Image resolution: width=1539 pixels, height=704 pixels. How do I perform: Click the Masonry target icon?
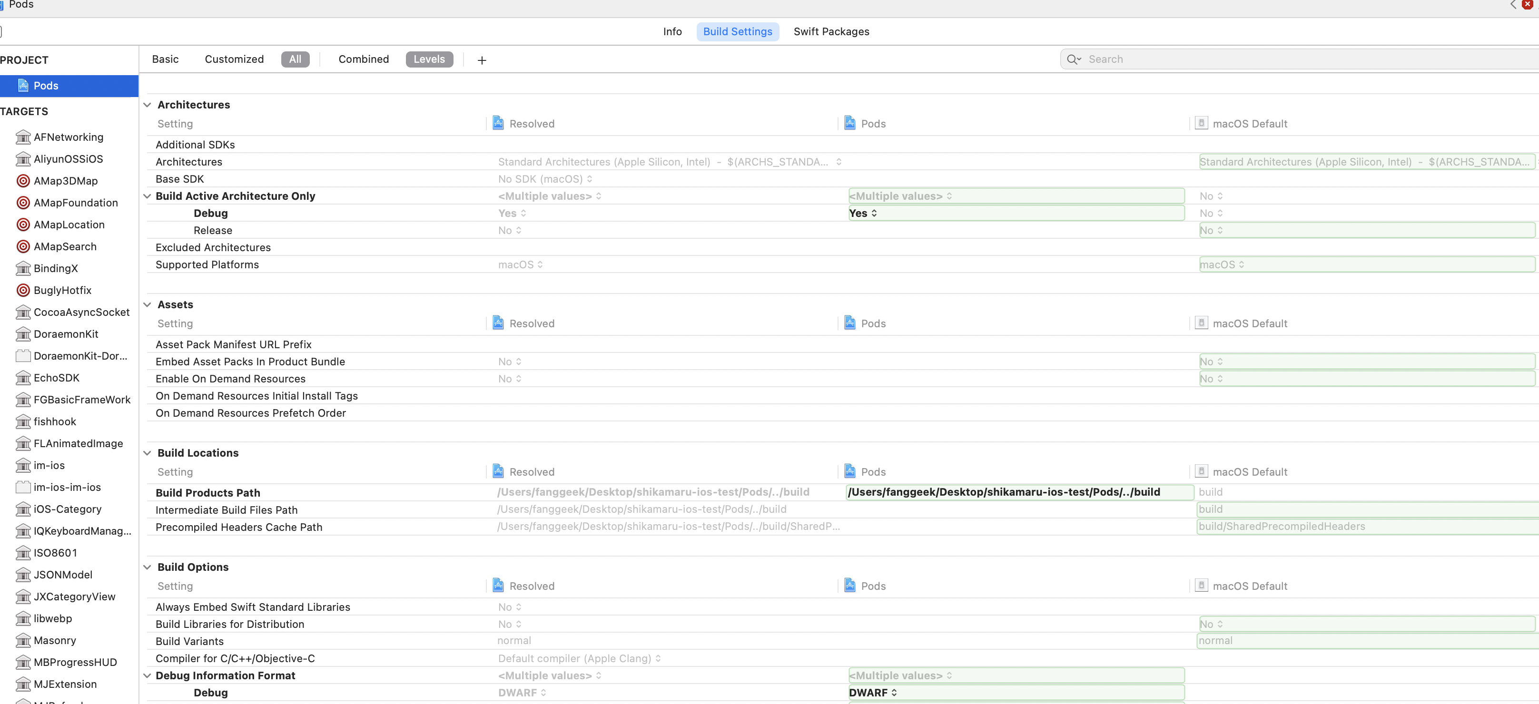(23, 640)
